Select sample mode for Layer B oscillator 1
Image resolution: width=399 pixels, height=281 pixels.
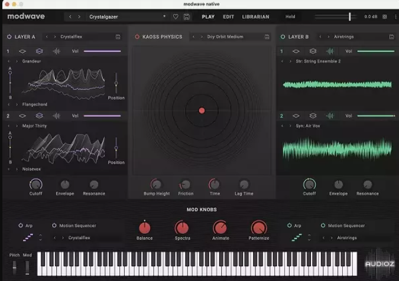(x=330, y=51)
